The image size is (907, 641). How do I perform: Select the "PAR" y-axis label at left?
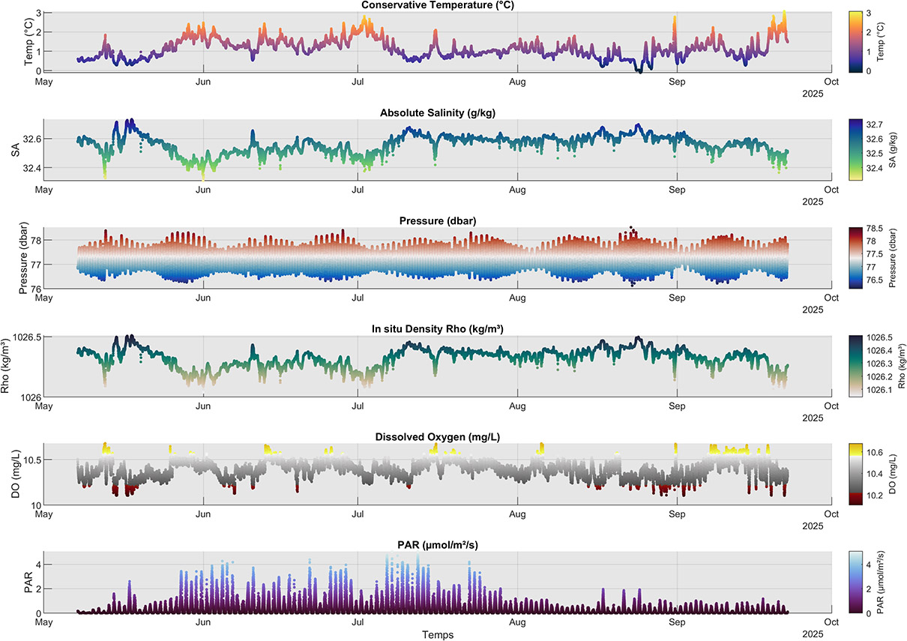27,583
